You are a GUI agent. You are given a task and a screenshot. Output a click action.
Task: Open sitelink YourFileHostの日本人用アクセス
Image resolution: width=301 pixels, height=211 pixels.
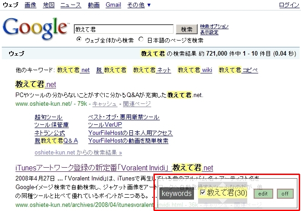pos(130,133)
